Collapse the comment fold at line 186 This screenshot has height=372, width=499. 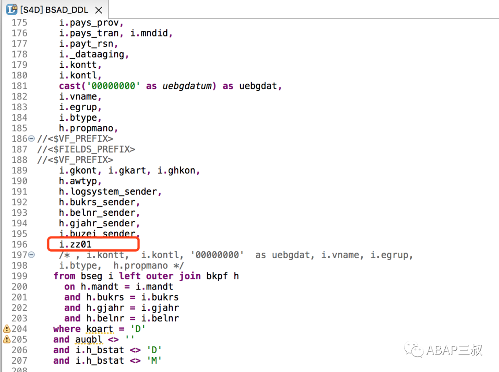[31, 138]
